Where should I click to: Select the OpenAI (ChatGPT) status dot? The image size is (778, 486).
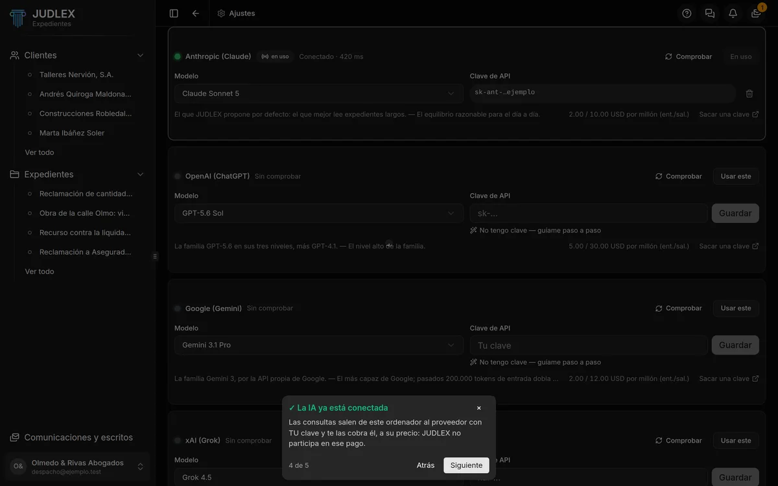178,176
